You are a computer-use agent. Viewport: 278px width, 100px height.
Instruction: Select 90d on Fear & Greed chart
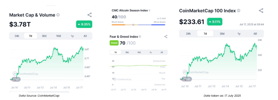(x=139, y=52)
